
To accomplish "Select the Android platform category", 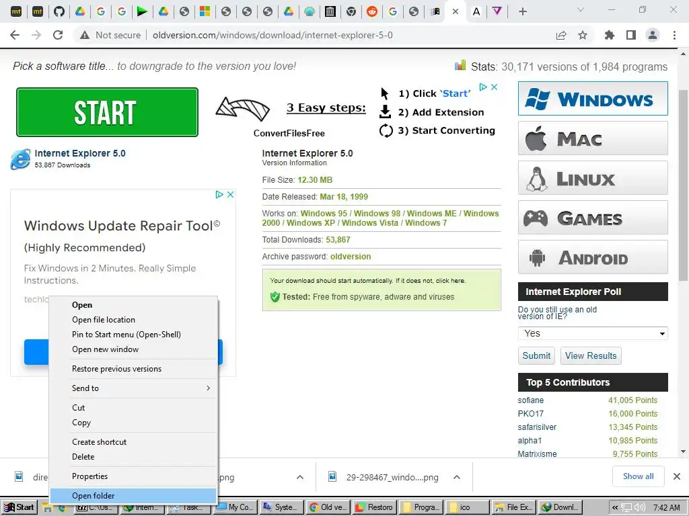I will [593, 257].
